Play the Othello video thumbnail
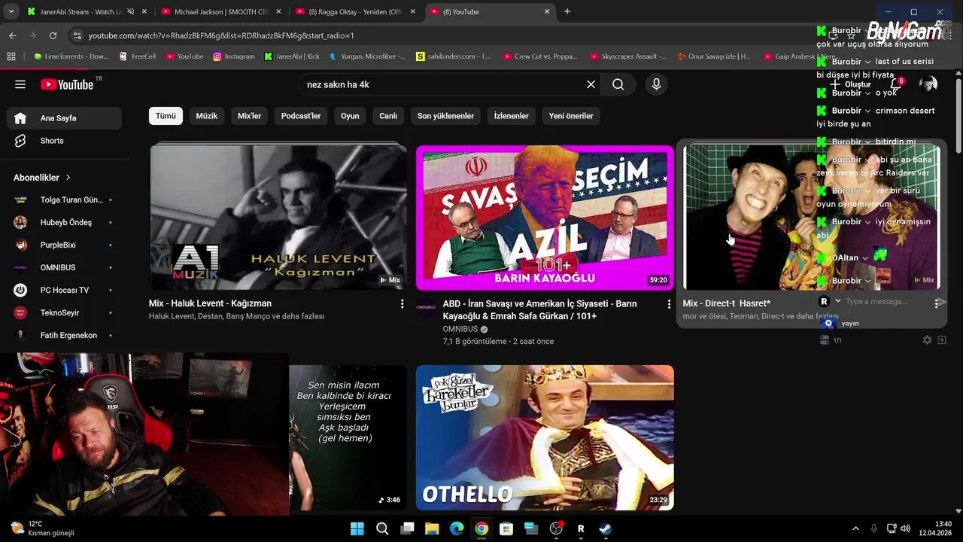This screenshot has width=963, height=542. [x=545, y=437]
